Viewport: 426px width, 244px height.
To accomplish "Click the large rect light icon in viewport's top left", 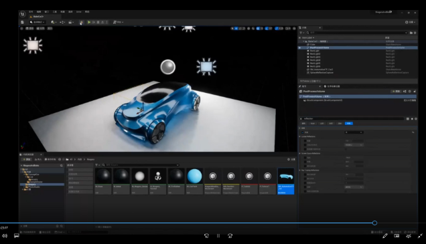I will (33, 45).
